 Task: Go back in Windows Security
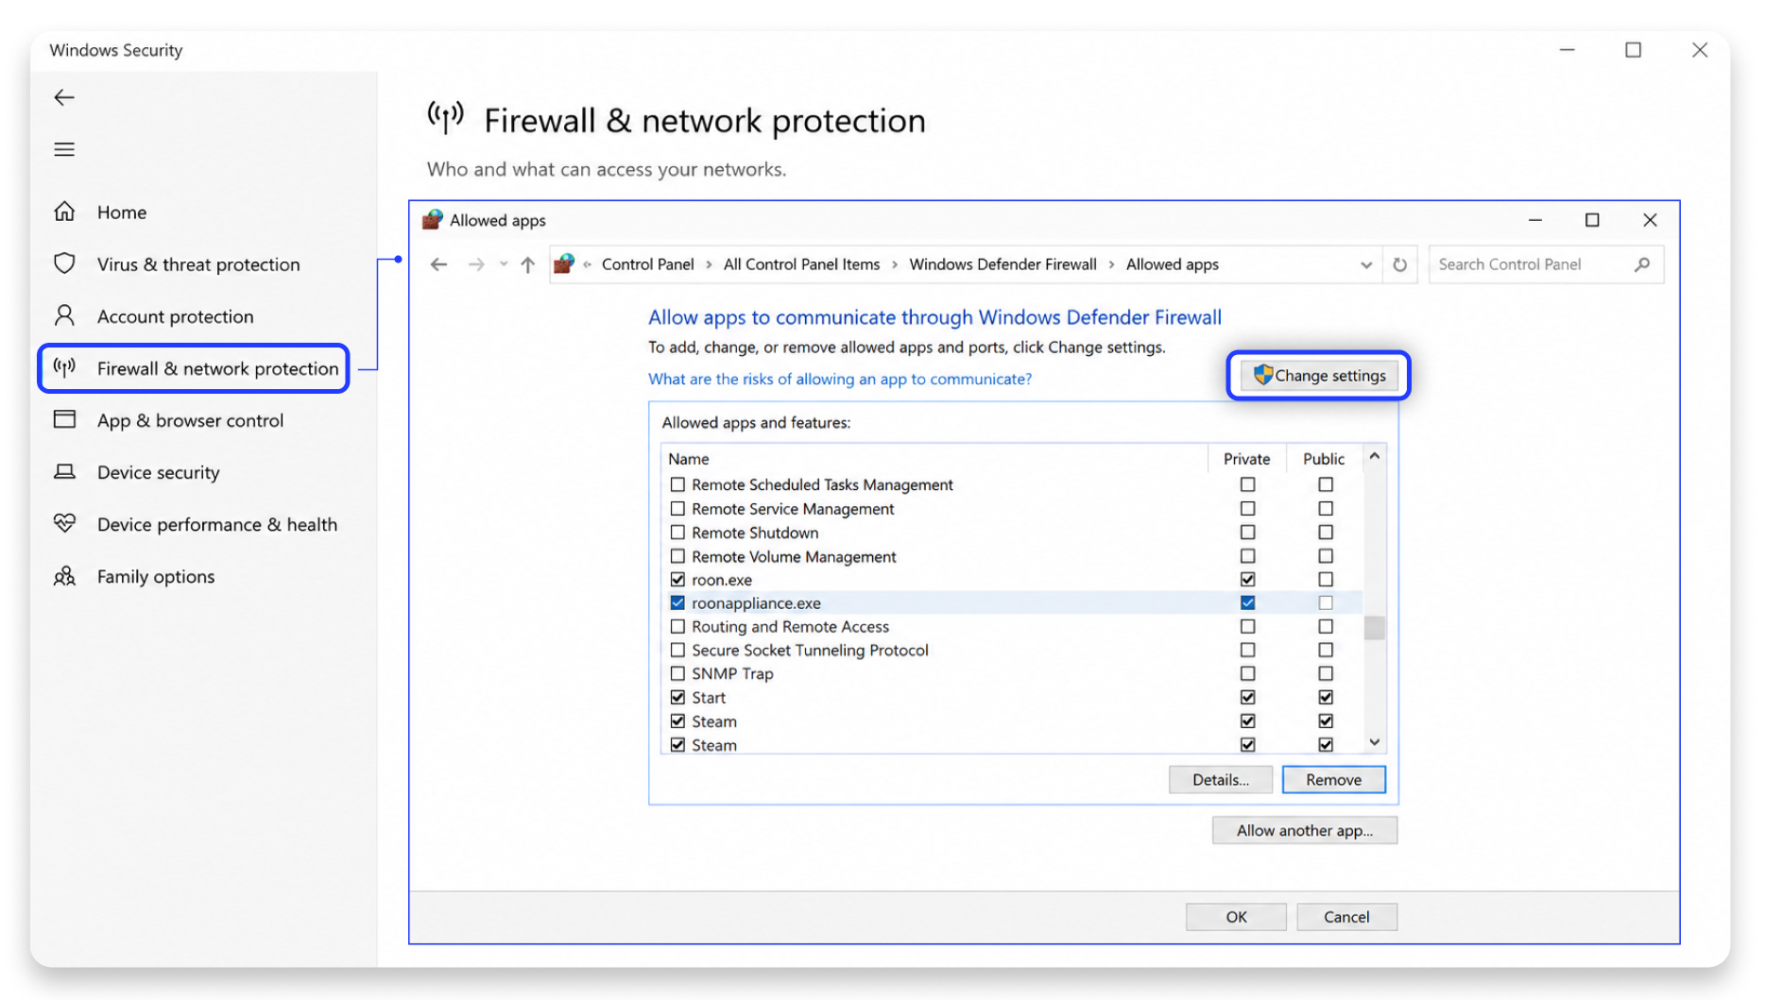coord(64,97)
